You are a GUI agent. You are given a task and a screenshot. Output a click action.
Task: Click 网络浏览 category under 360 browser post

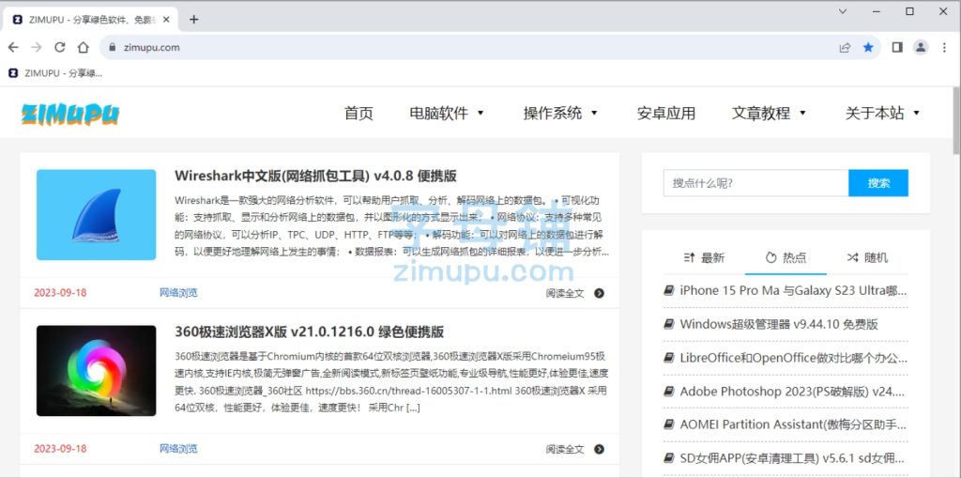point(178,449)
